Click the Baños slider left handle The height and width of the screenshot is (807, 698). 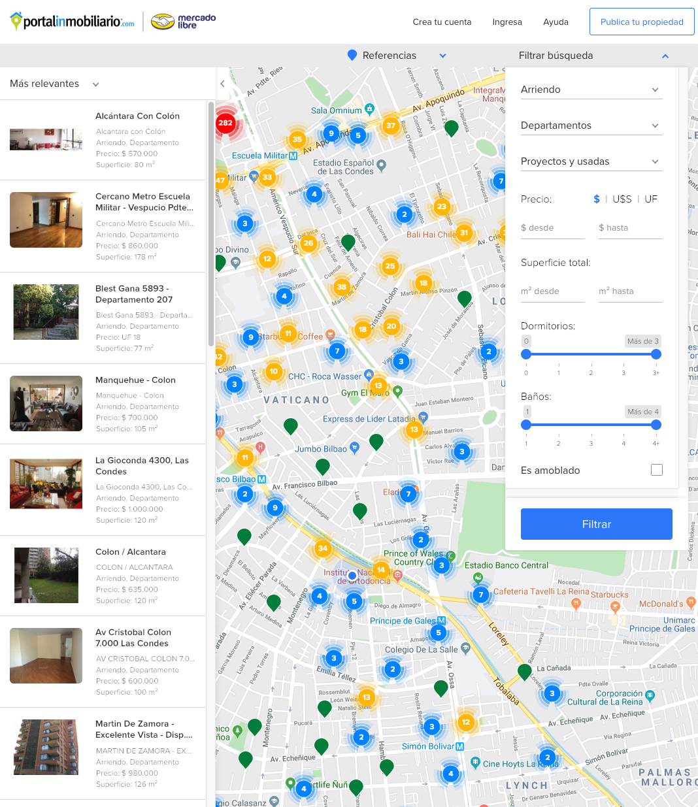(526, 425)
